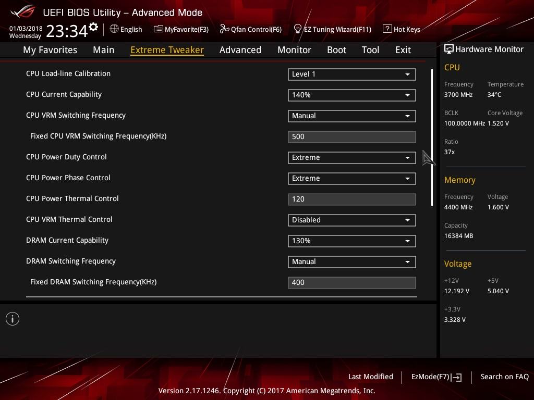Click Last Modified button
Viewport: 534px width, 400px height.
[x=371, y=377]
